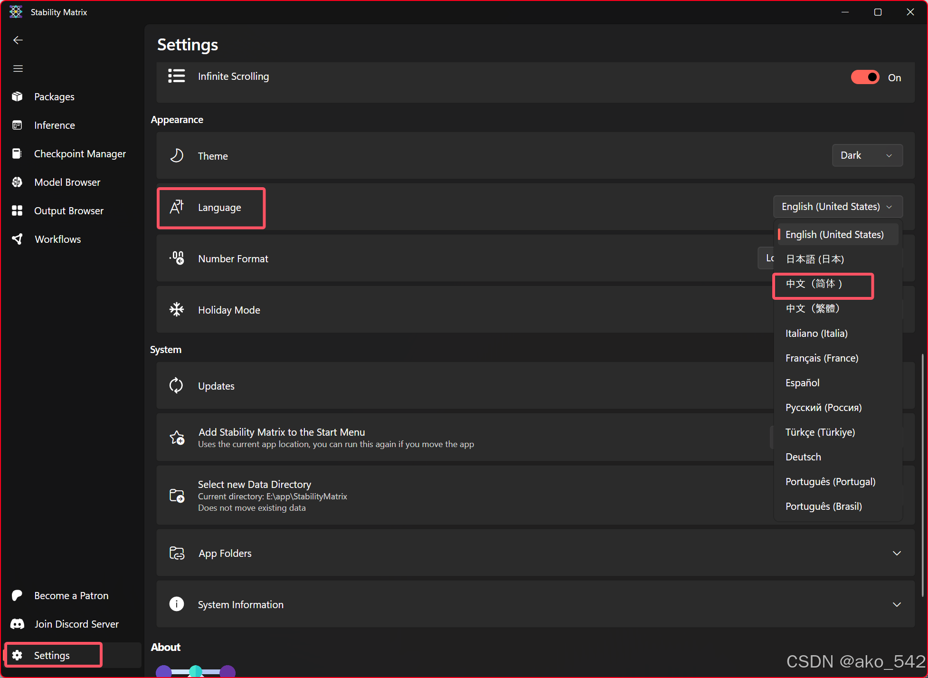Click the Patreon icon in sidebar

tap(18, 596)
